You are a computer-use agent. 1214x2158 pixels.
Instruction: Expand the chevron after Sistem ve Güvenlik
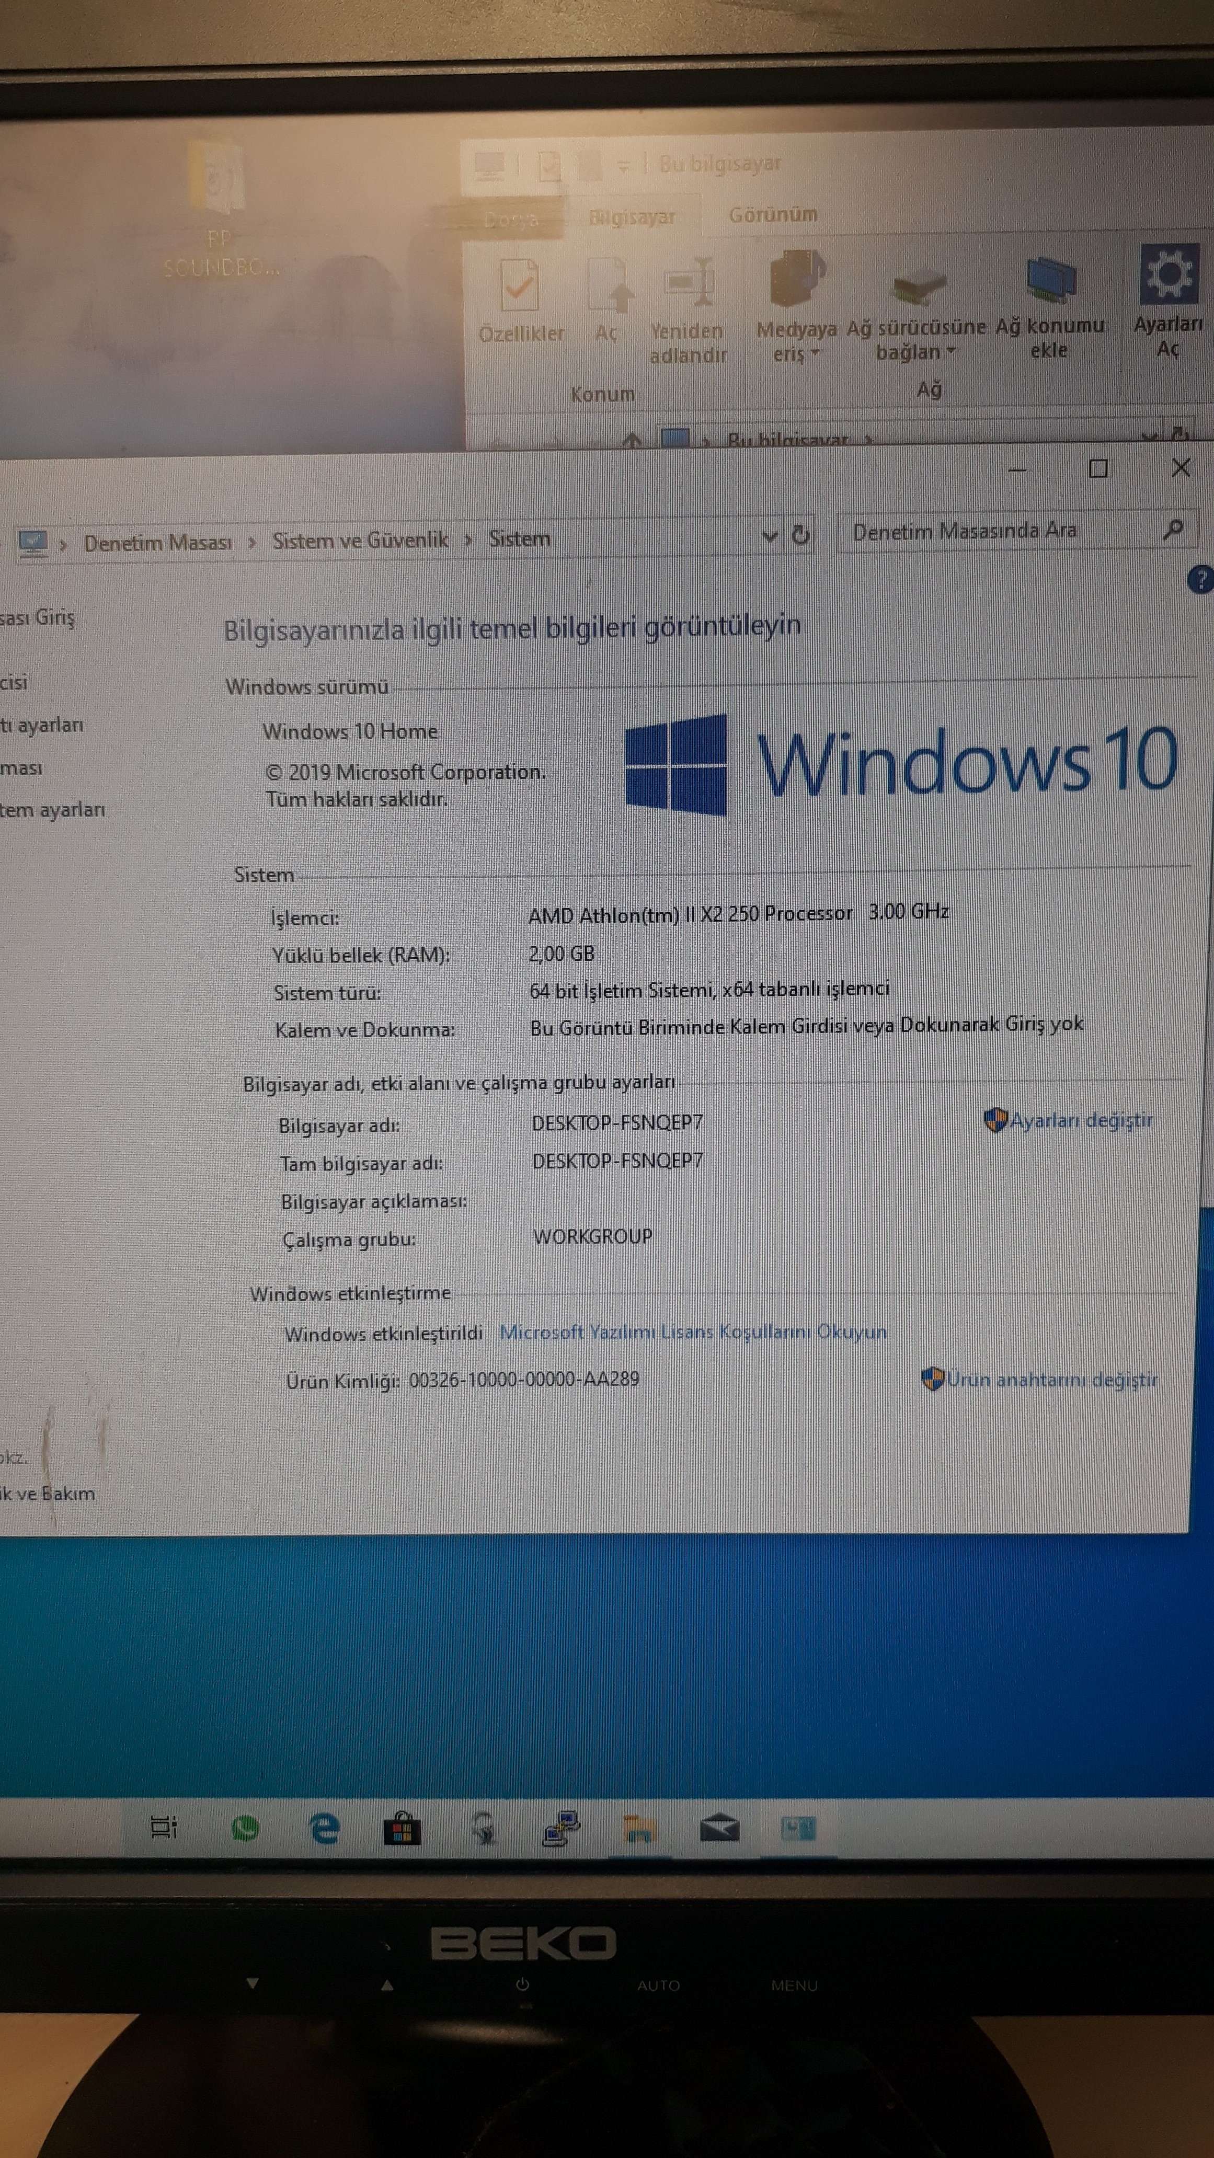coord(468,539)
